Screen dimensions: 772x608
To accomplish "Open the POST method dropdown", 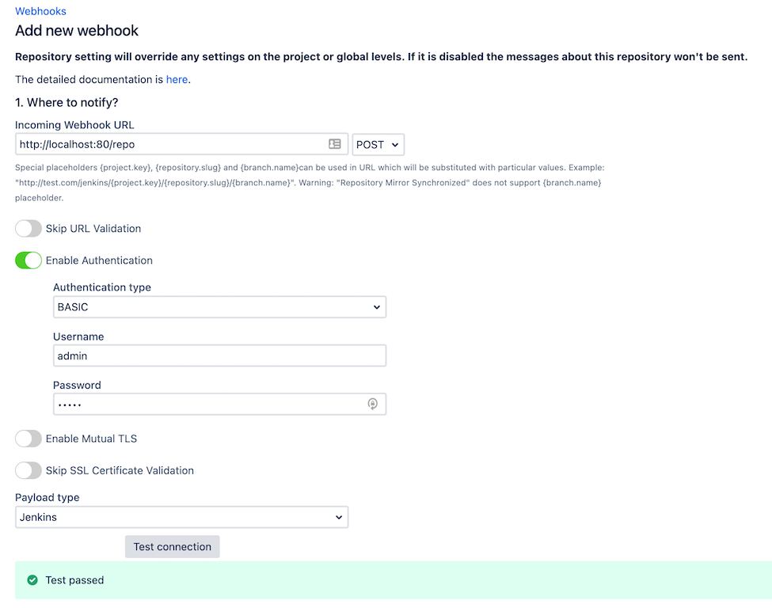I will coord(378,144).
